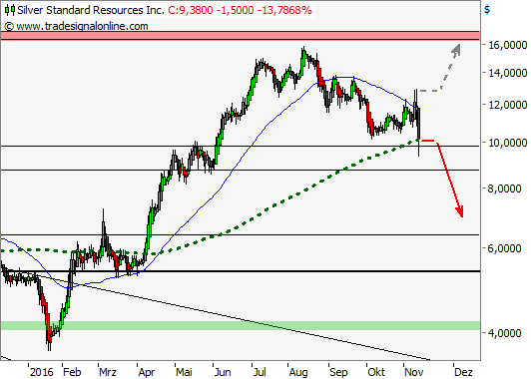This screenshot has height=379, width=531.
Task: Click the Nov month label
Action: 414,372
